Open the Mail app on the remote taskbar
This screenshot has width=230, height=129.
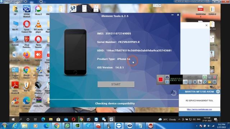click(x=66, y=119)
